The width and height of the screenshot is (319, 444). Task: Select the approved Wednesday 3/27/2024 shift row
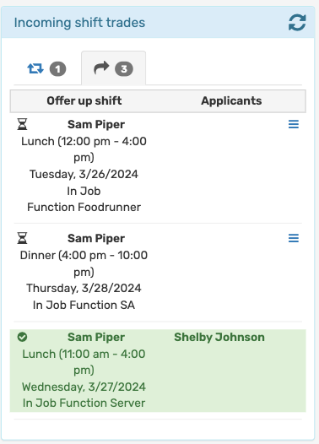pyautogui.click(x=158, y=371)
